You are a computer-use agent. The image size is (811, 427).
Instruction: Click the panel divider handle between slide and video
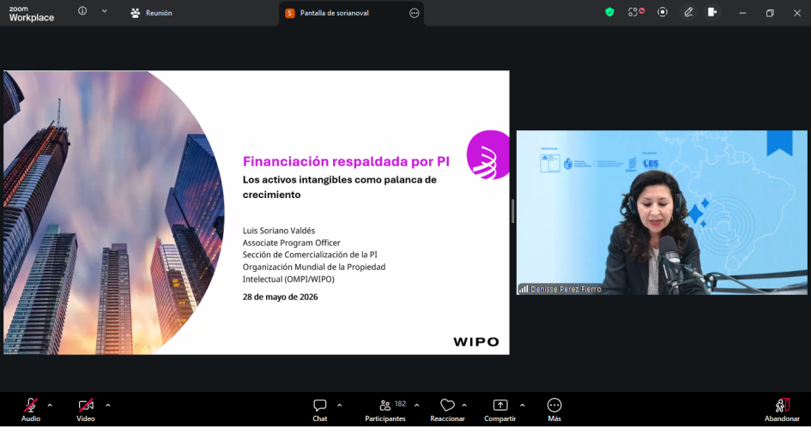(512, 212)
